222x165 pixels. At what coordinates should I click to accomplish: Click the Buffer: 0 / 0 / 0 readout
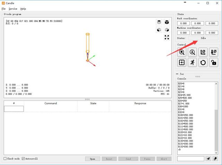coord(159,88)
